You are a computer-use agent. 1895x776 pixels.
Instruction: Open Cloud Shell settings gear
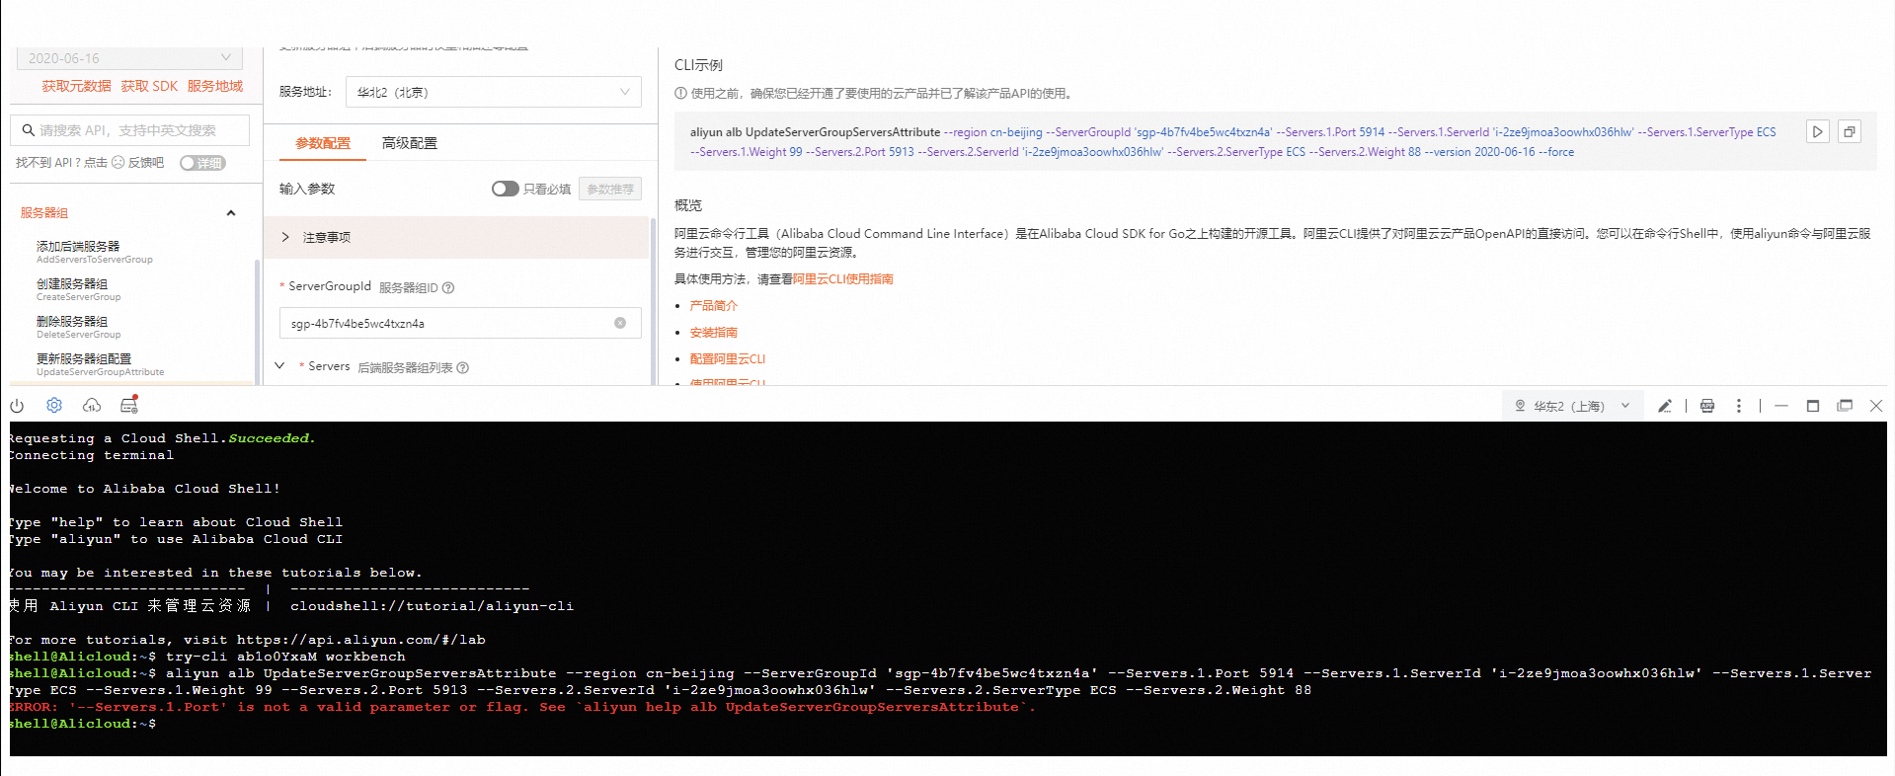pos(54,406)
